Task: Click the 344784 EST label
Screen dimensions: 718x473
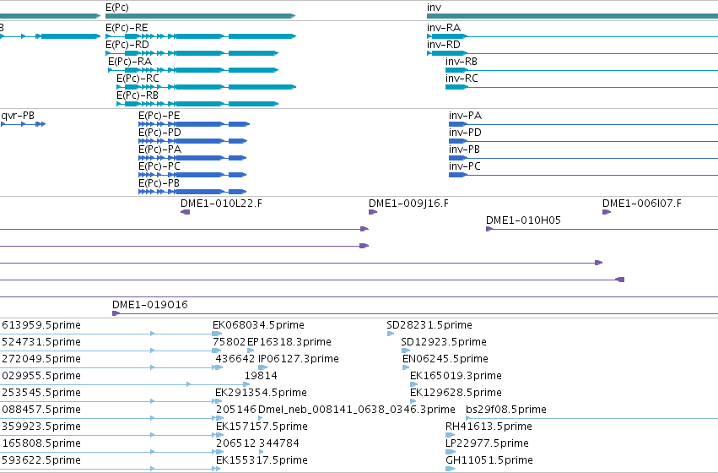Action: coord(279,443)
